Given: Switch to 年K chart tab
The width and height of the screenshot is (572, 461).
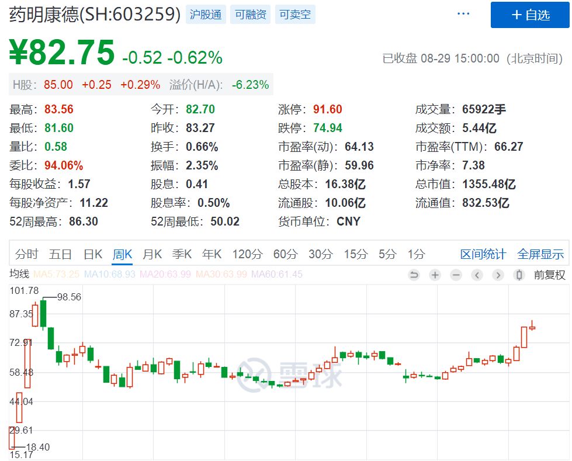Looking at the screenshot, I should [212, 254].
